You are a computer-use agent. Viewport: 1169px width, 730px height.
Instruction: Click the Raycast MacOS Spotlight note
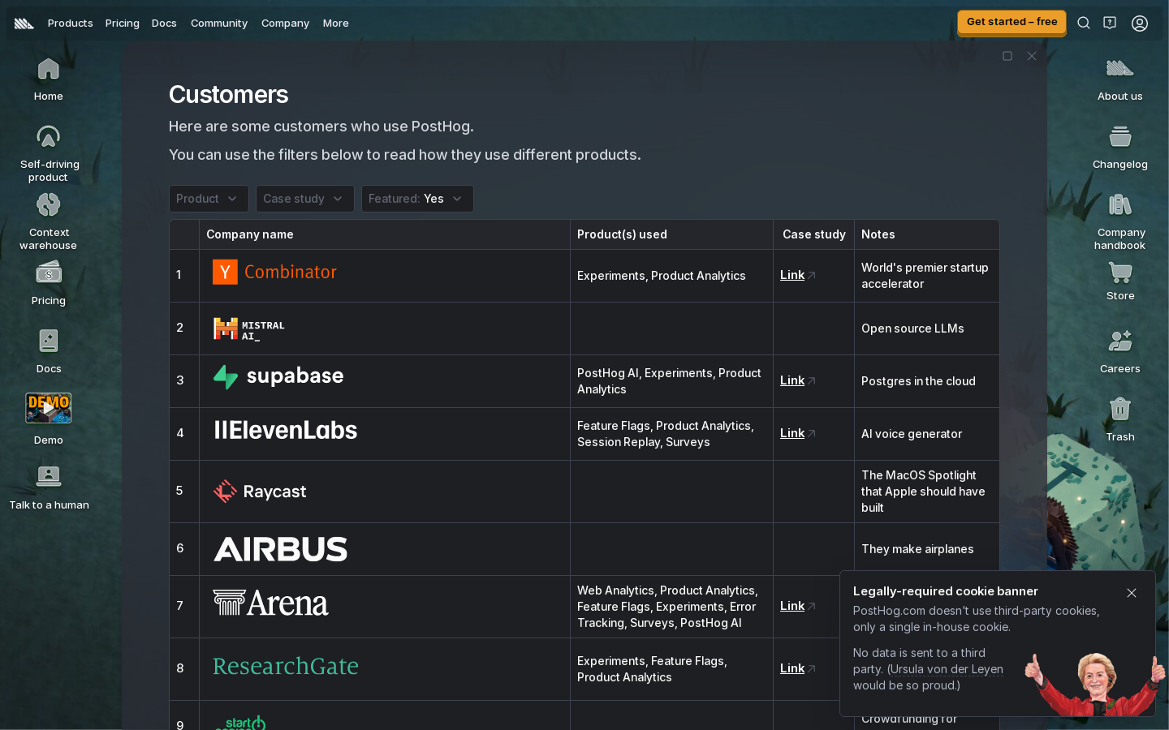(923, 492)
